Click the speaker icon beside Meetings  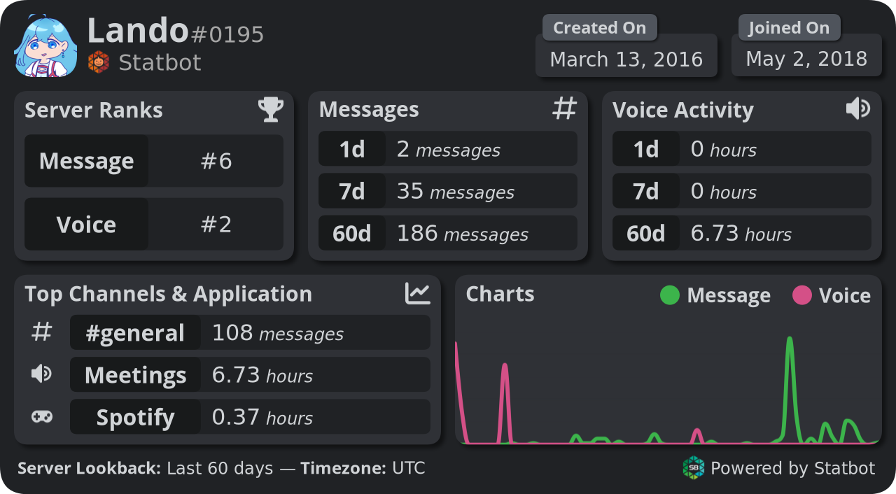click(x=41, y=374)
